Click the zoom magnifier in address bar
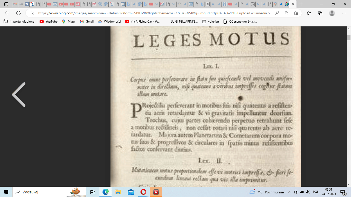The width and height of the screenshot is (351, 197). (x=287, y=13)
